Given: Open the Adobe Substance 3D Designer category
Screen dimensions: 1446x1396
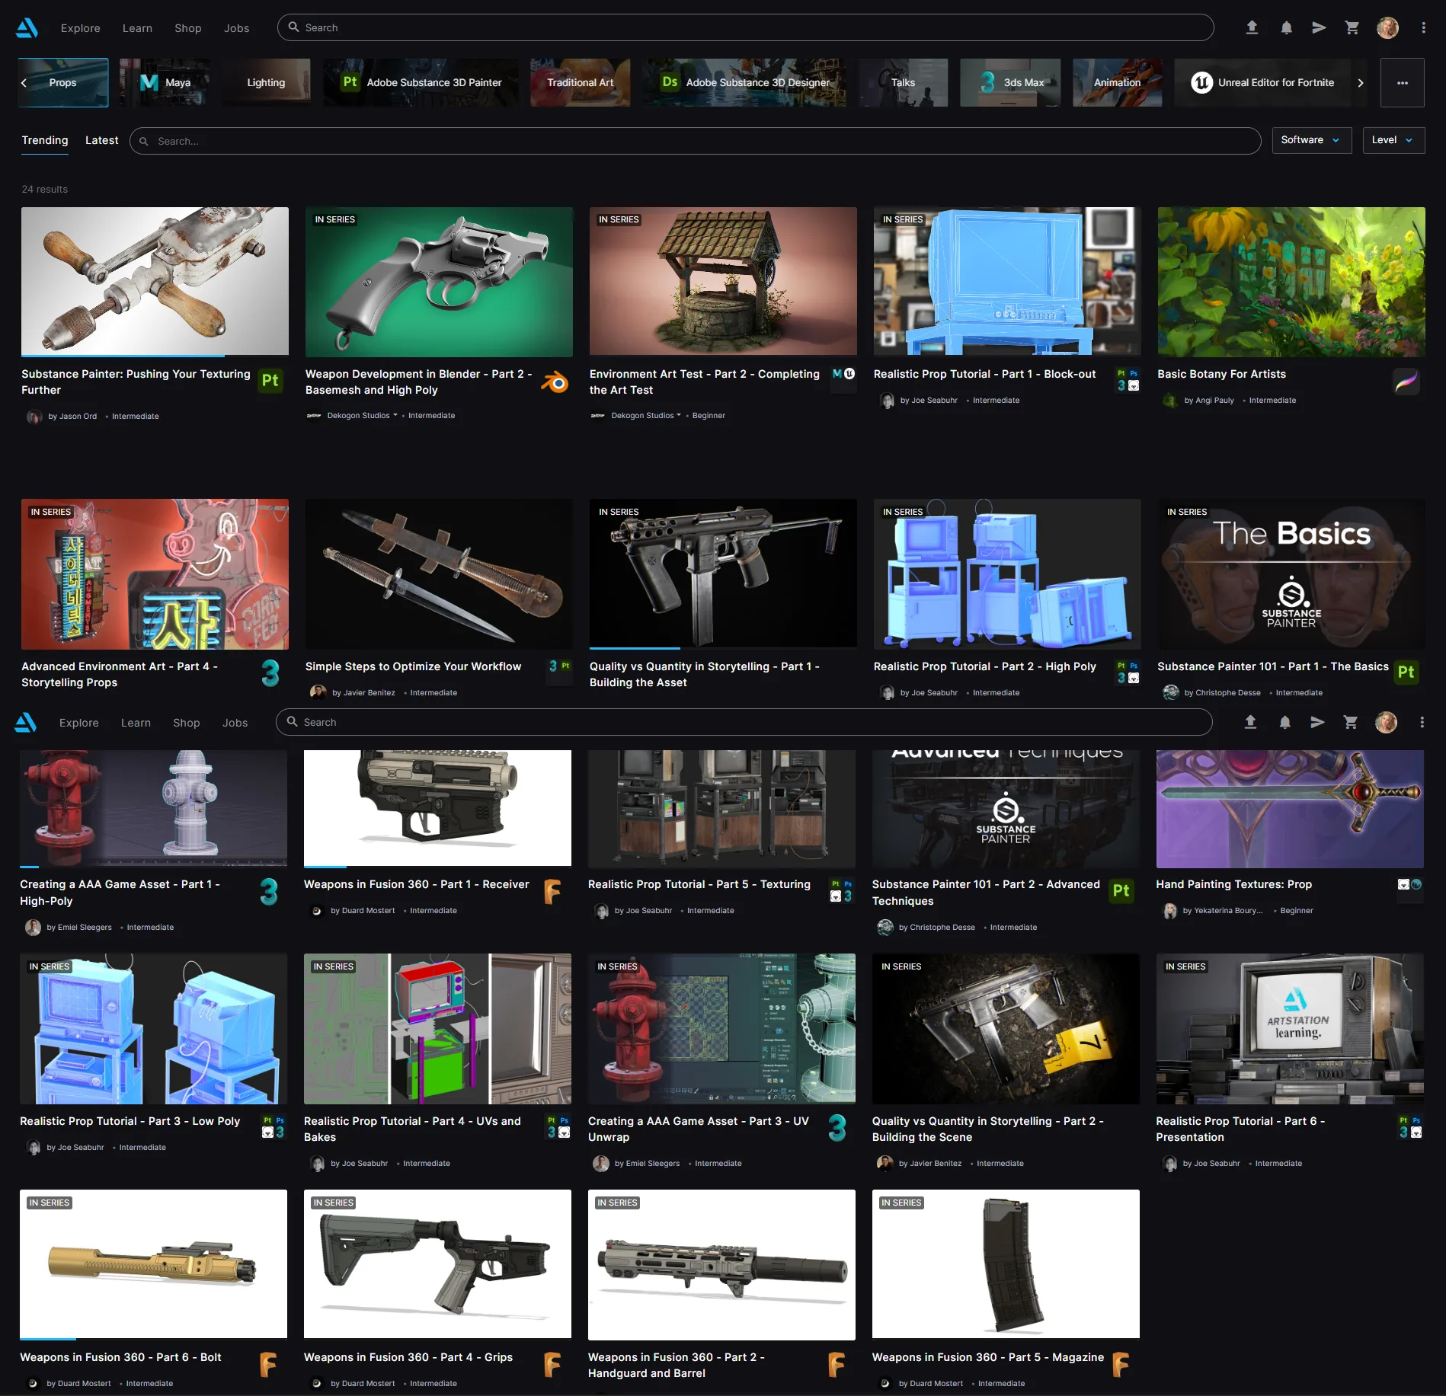Looking at the screenshot, I should (x=745, y=83).
